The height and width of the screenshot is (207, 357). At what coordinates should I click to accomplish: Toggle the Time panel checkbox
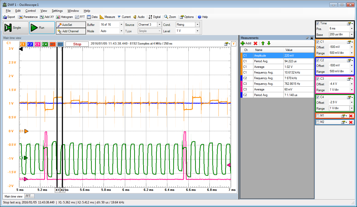point(317,23)
